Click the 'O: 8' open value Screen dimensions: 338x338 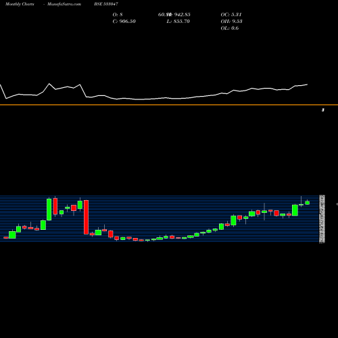pyautogui.click(x=118, y=15)
